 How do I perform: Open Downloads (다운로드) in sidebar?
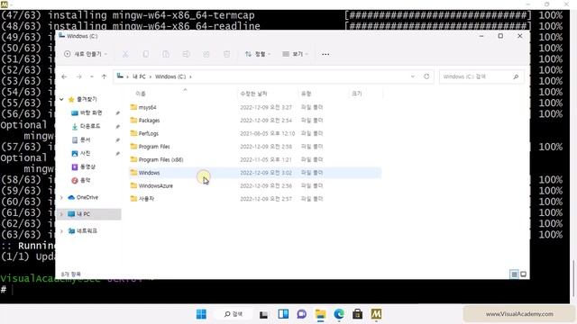(90, 126)
